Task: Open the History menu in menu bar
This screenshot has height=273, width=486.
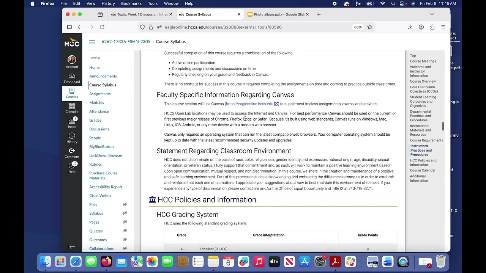Action: [x=108, y=3]
